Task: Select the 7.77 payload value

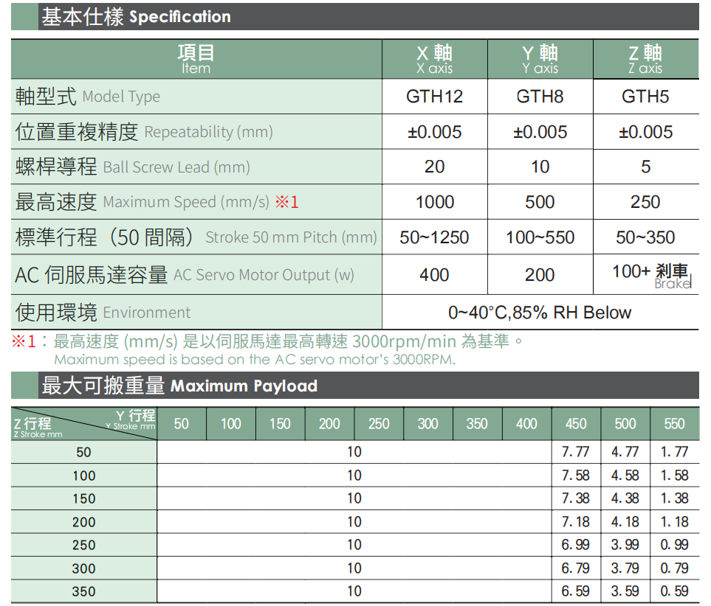Action: [x=576, y=452]
